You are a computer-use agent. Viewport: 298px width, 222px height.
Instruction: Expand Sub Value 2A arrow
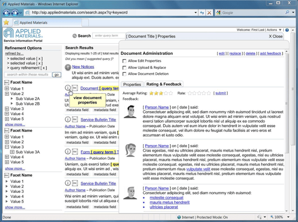click(x=12, y=99)
